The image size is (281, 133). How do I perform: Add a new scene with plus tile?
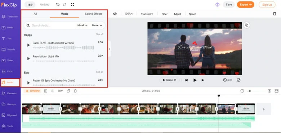pyautogui.click(x=264, y=109)
